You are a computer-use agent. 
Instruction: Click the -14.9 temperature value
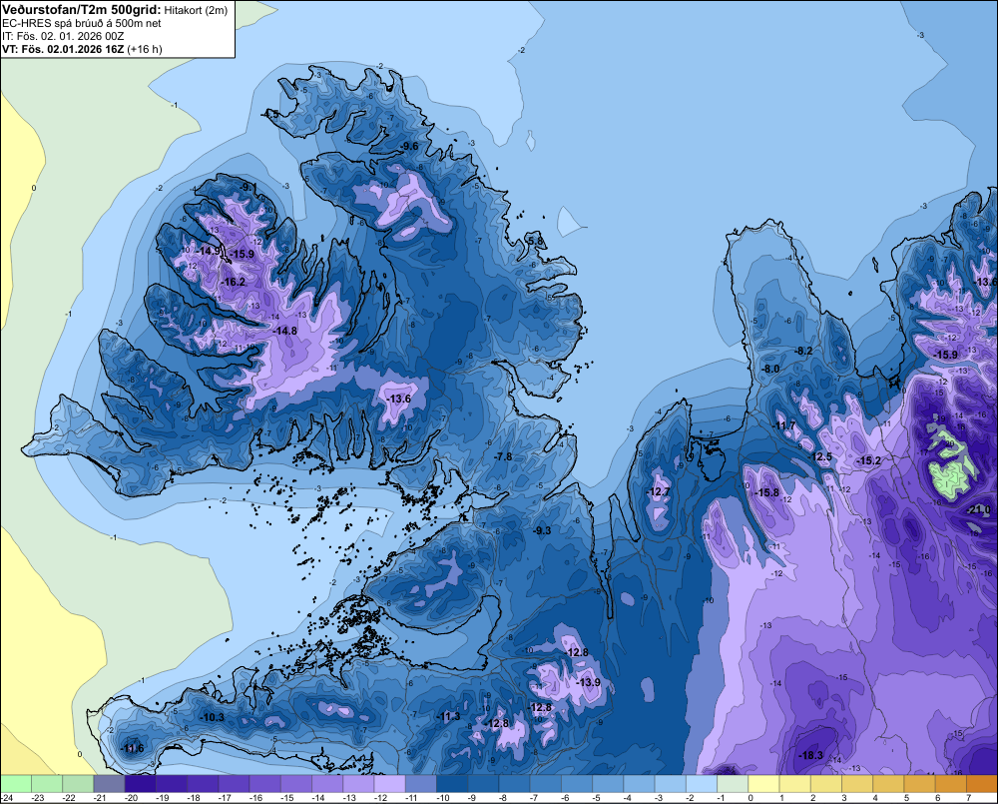tap(207, 251)
